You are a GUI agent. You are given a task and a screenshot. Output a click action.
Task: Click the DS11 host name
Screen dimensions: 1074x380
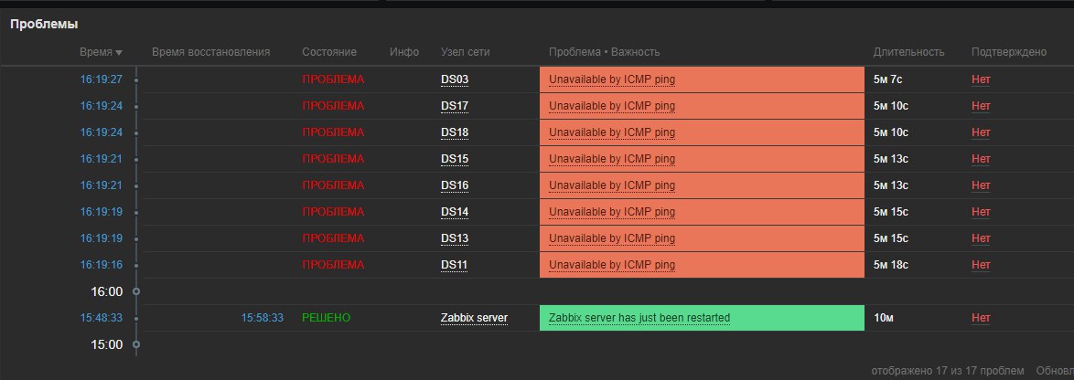455,265
